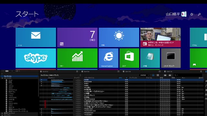Image resolution: width=207 pixels, height=116 pixels.
Task: Open the 新規 playlist
Action: pos(10,82)
